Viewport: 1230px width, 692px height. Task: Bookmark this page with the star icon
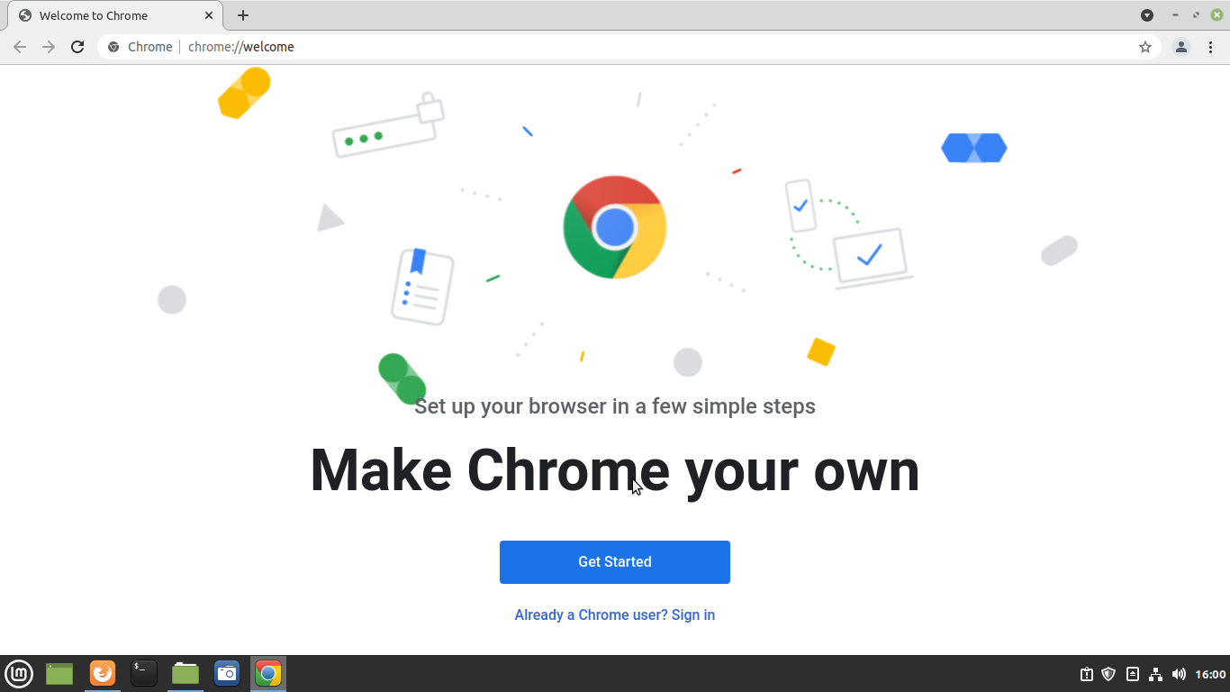coord(1145,46)
